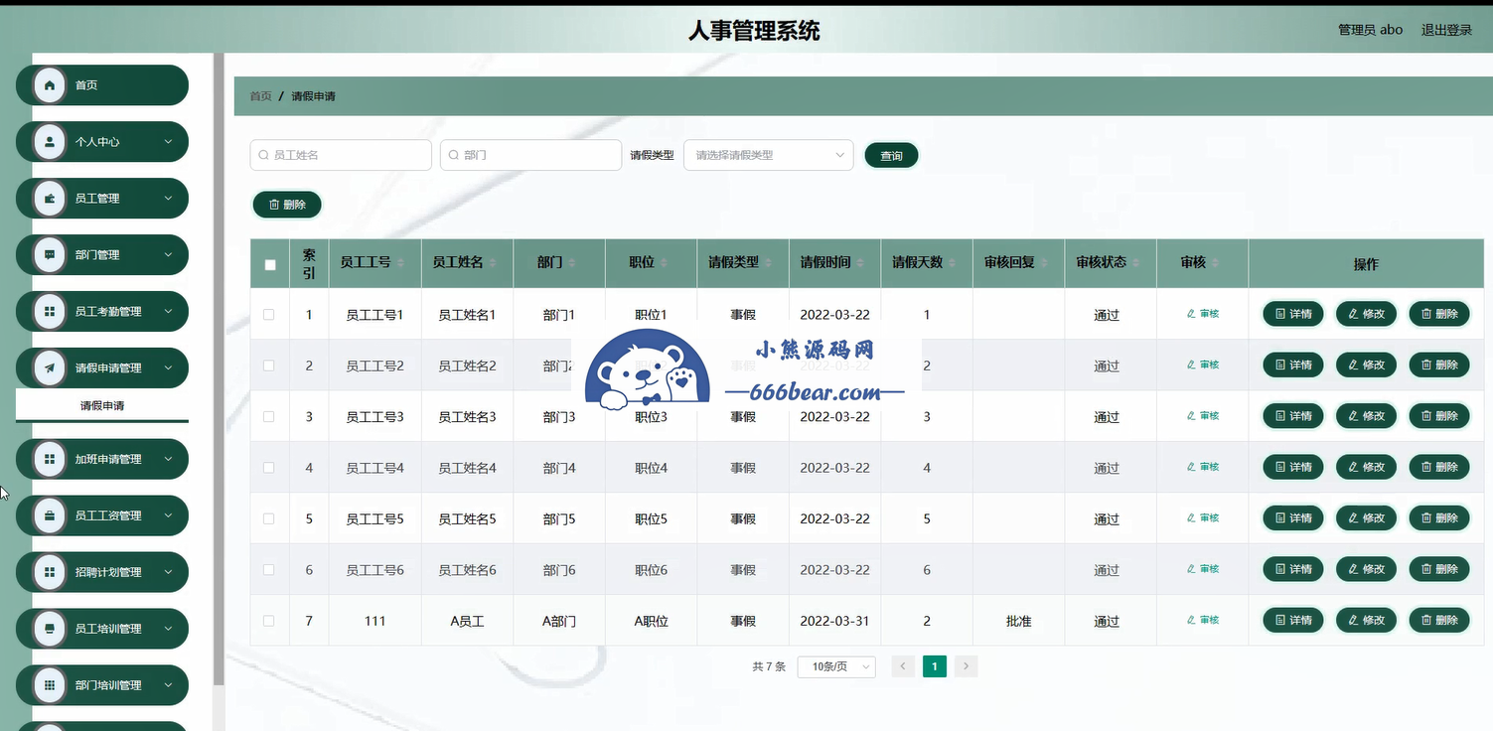This screenshot has width=1493, height=731.
Task: Click the 员工考勤管理 grid icon
Action: tap(50, 312)
